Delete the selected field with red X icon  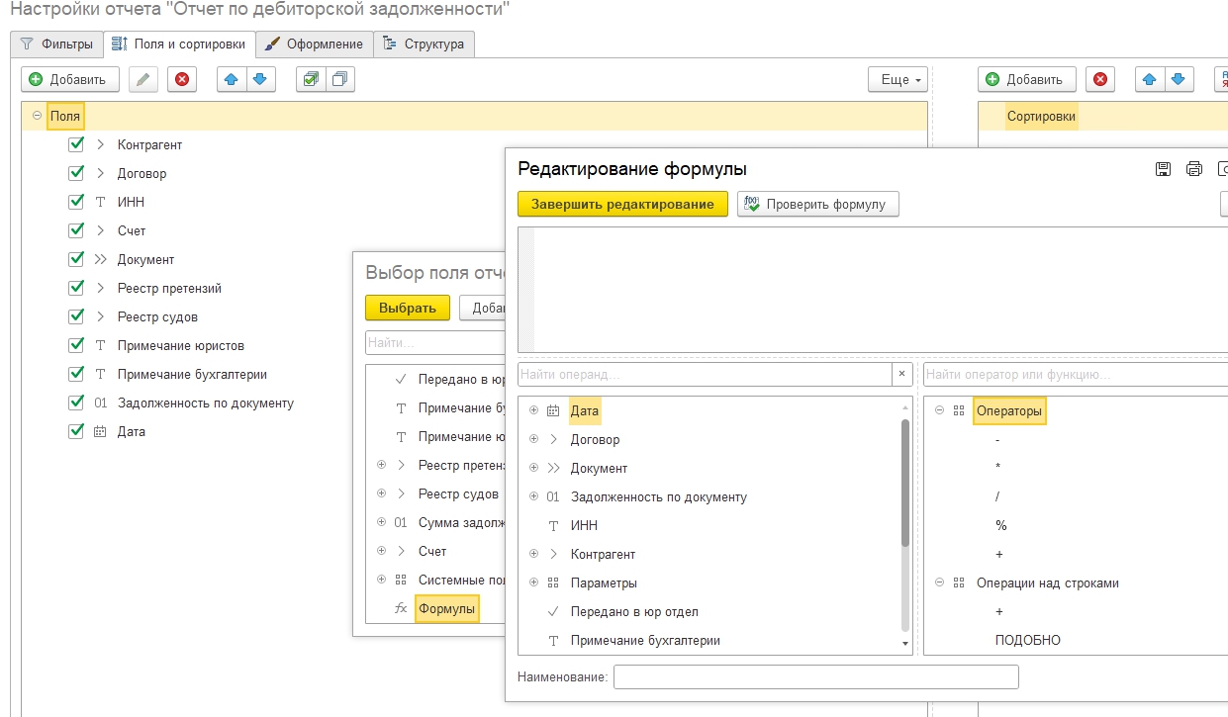pos(182,80)
